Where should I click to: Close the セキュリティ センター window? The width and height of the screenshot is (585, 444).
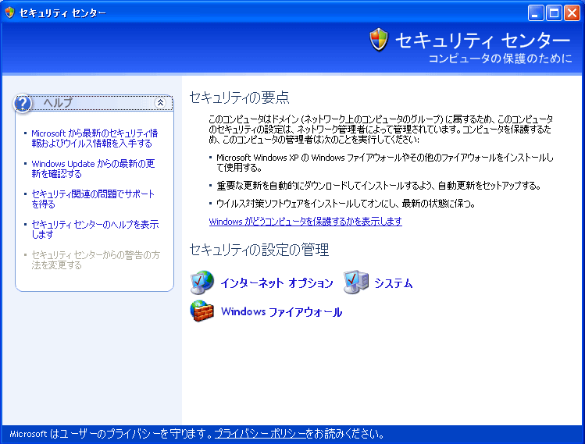coord(572,13)
